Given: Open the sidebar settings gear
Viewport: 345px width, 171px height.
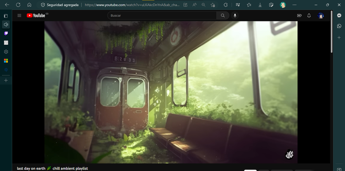Looking at the screenshot, I should click(6, 52).
